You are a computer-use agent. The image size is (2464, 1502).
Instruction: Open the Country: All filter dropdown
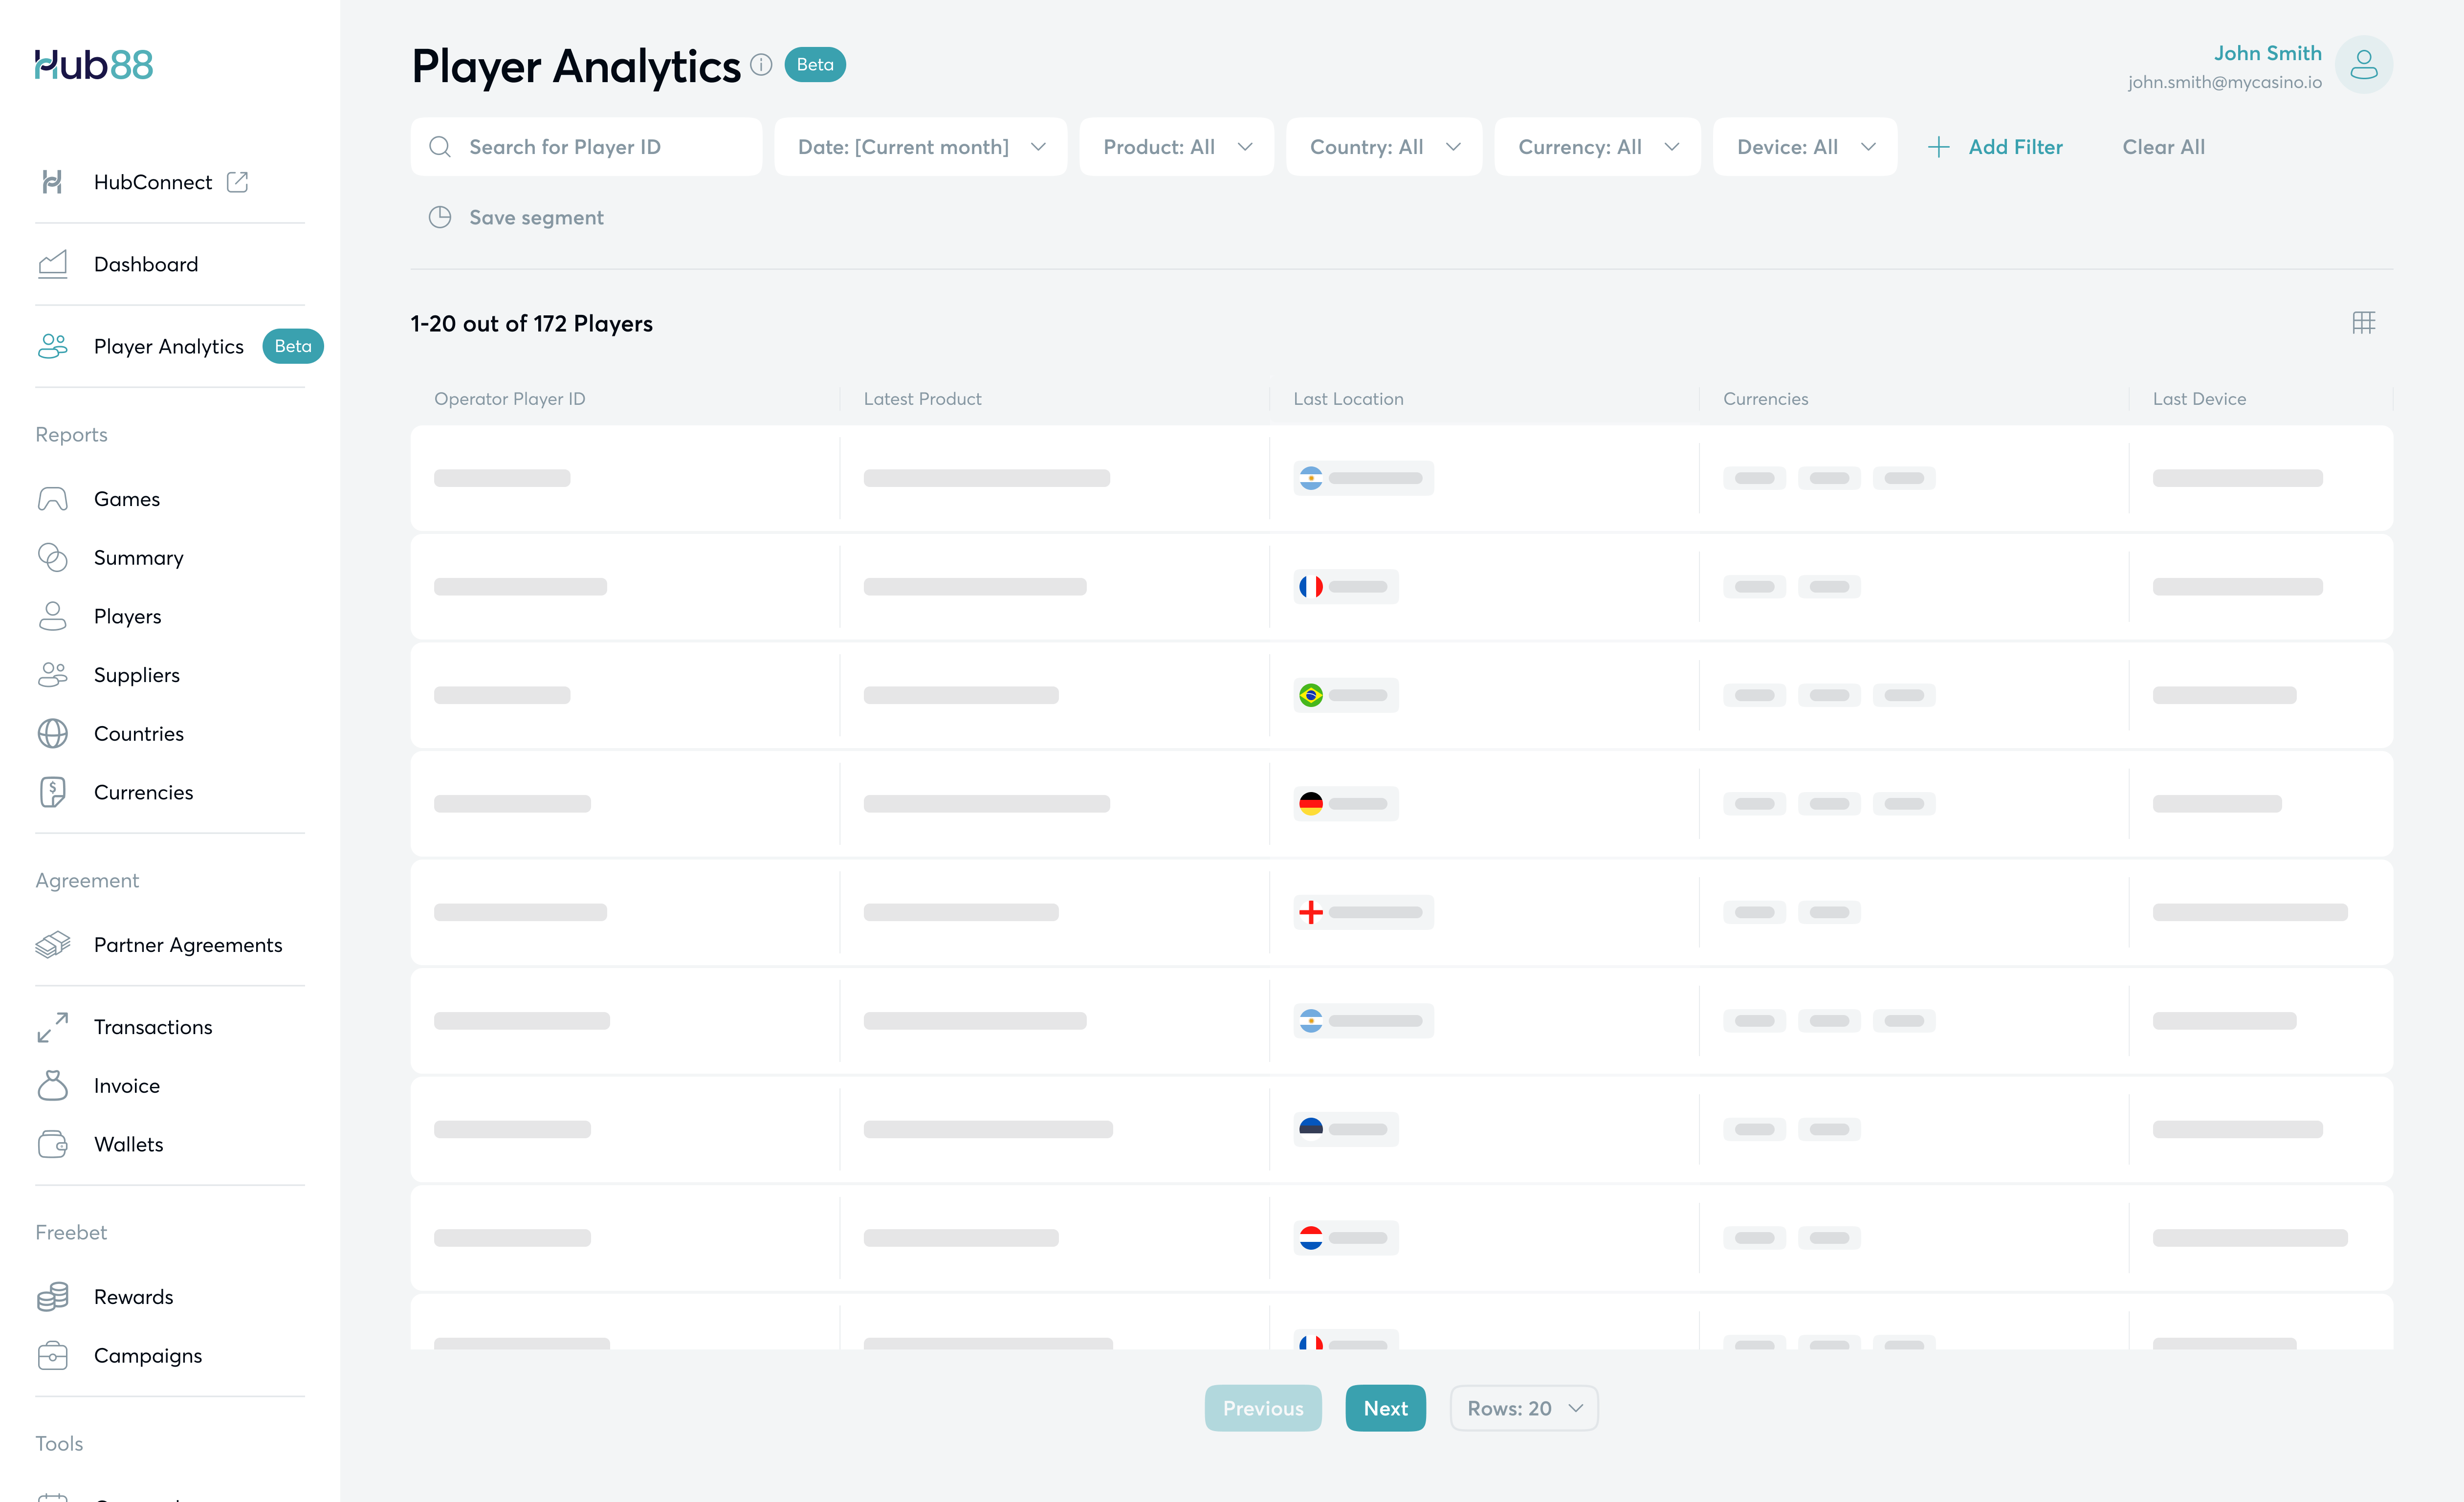tap(1383, 147)
